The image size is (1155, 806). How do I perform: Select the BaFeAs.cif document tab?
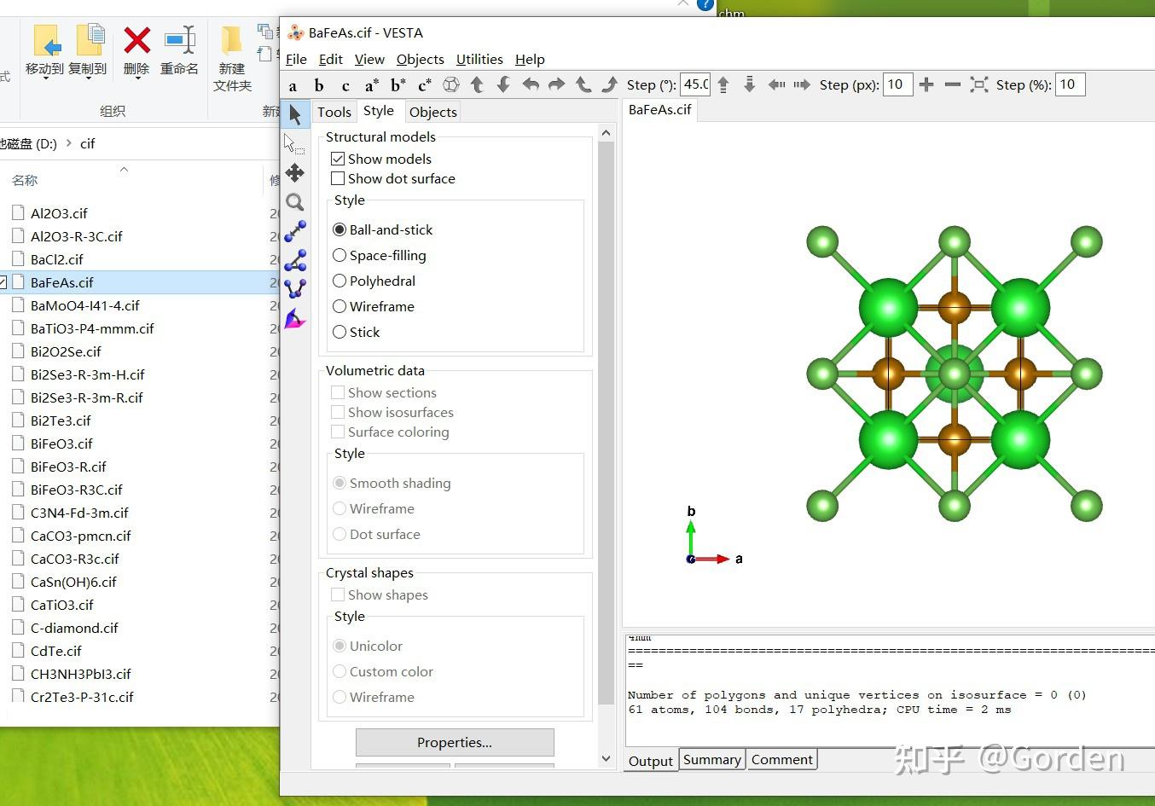659,110
